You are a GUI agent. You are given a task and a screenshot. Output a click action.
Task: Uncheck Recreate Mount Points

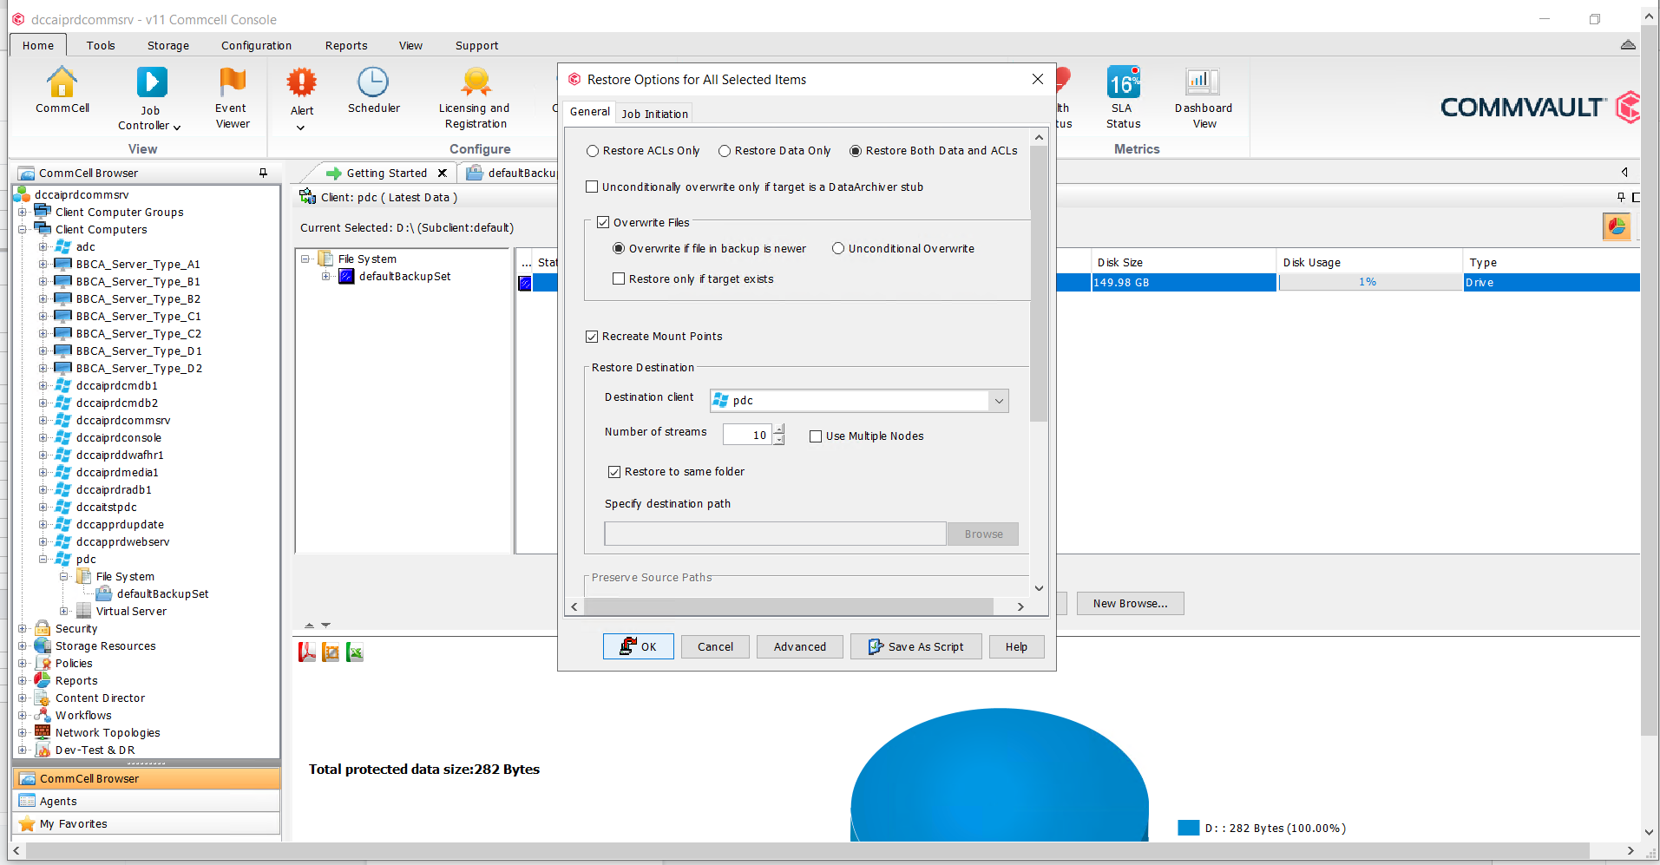(592, 336)
